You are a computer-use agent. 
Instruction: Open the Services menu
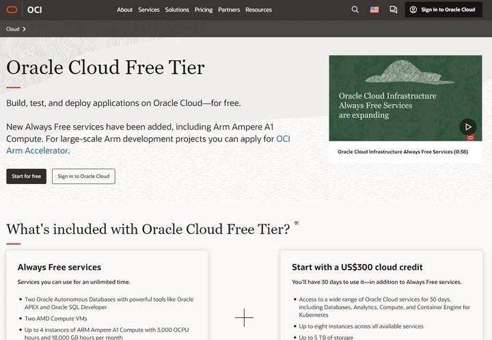[x=149, y=10]
